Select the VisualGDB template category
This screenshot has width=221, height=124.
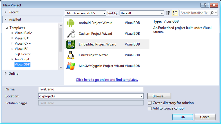click(x=22, y=65)
